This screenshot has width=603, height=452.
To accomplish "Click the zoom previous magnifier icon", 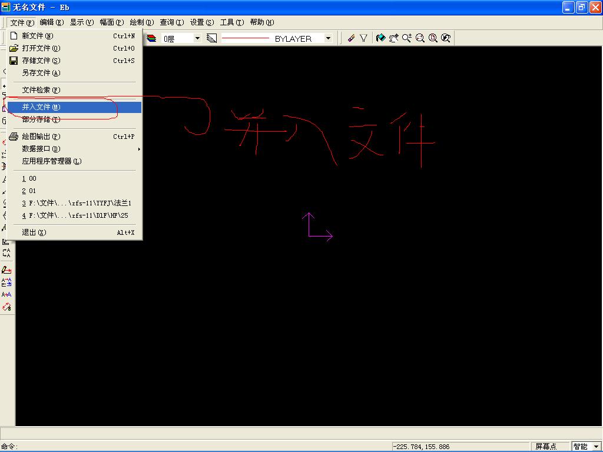I will tap(446, 38).
